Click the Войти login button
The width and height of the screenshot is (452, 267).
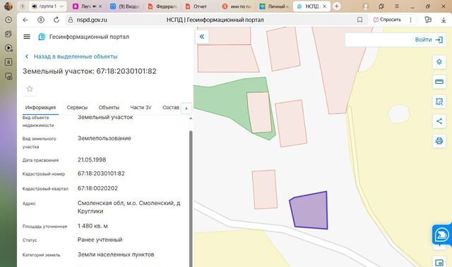(429, 39)
